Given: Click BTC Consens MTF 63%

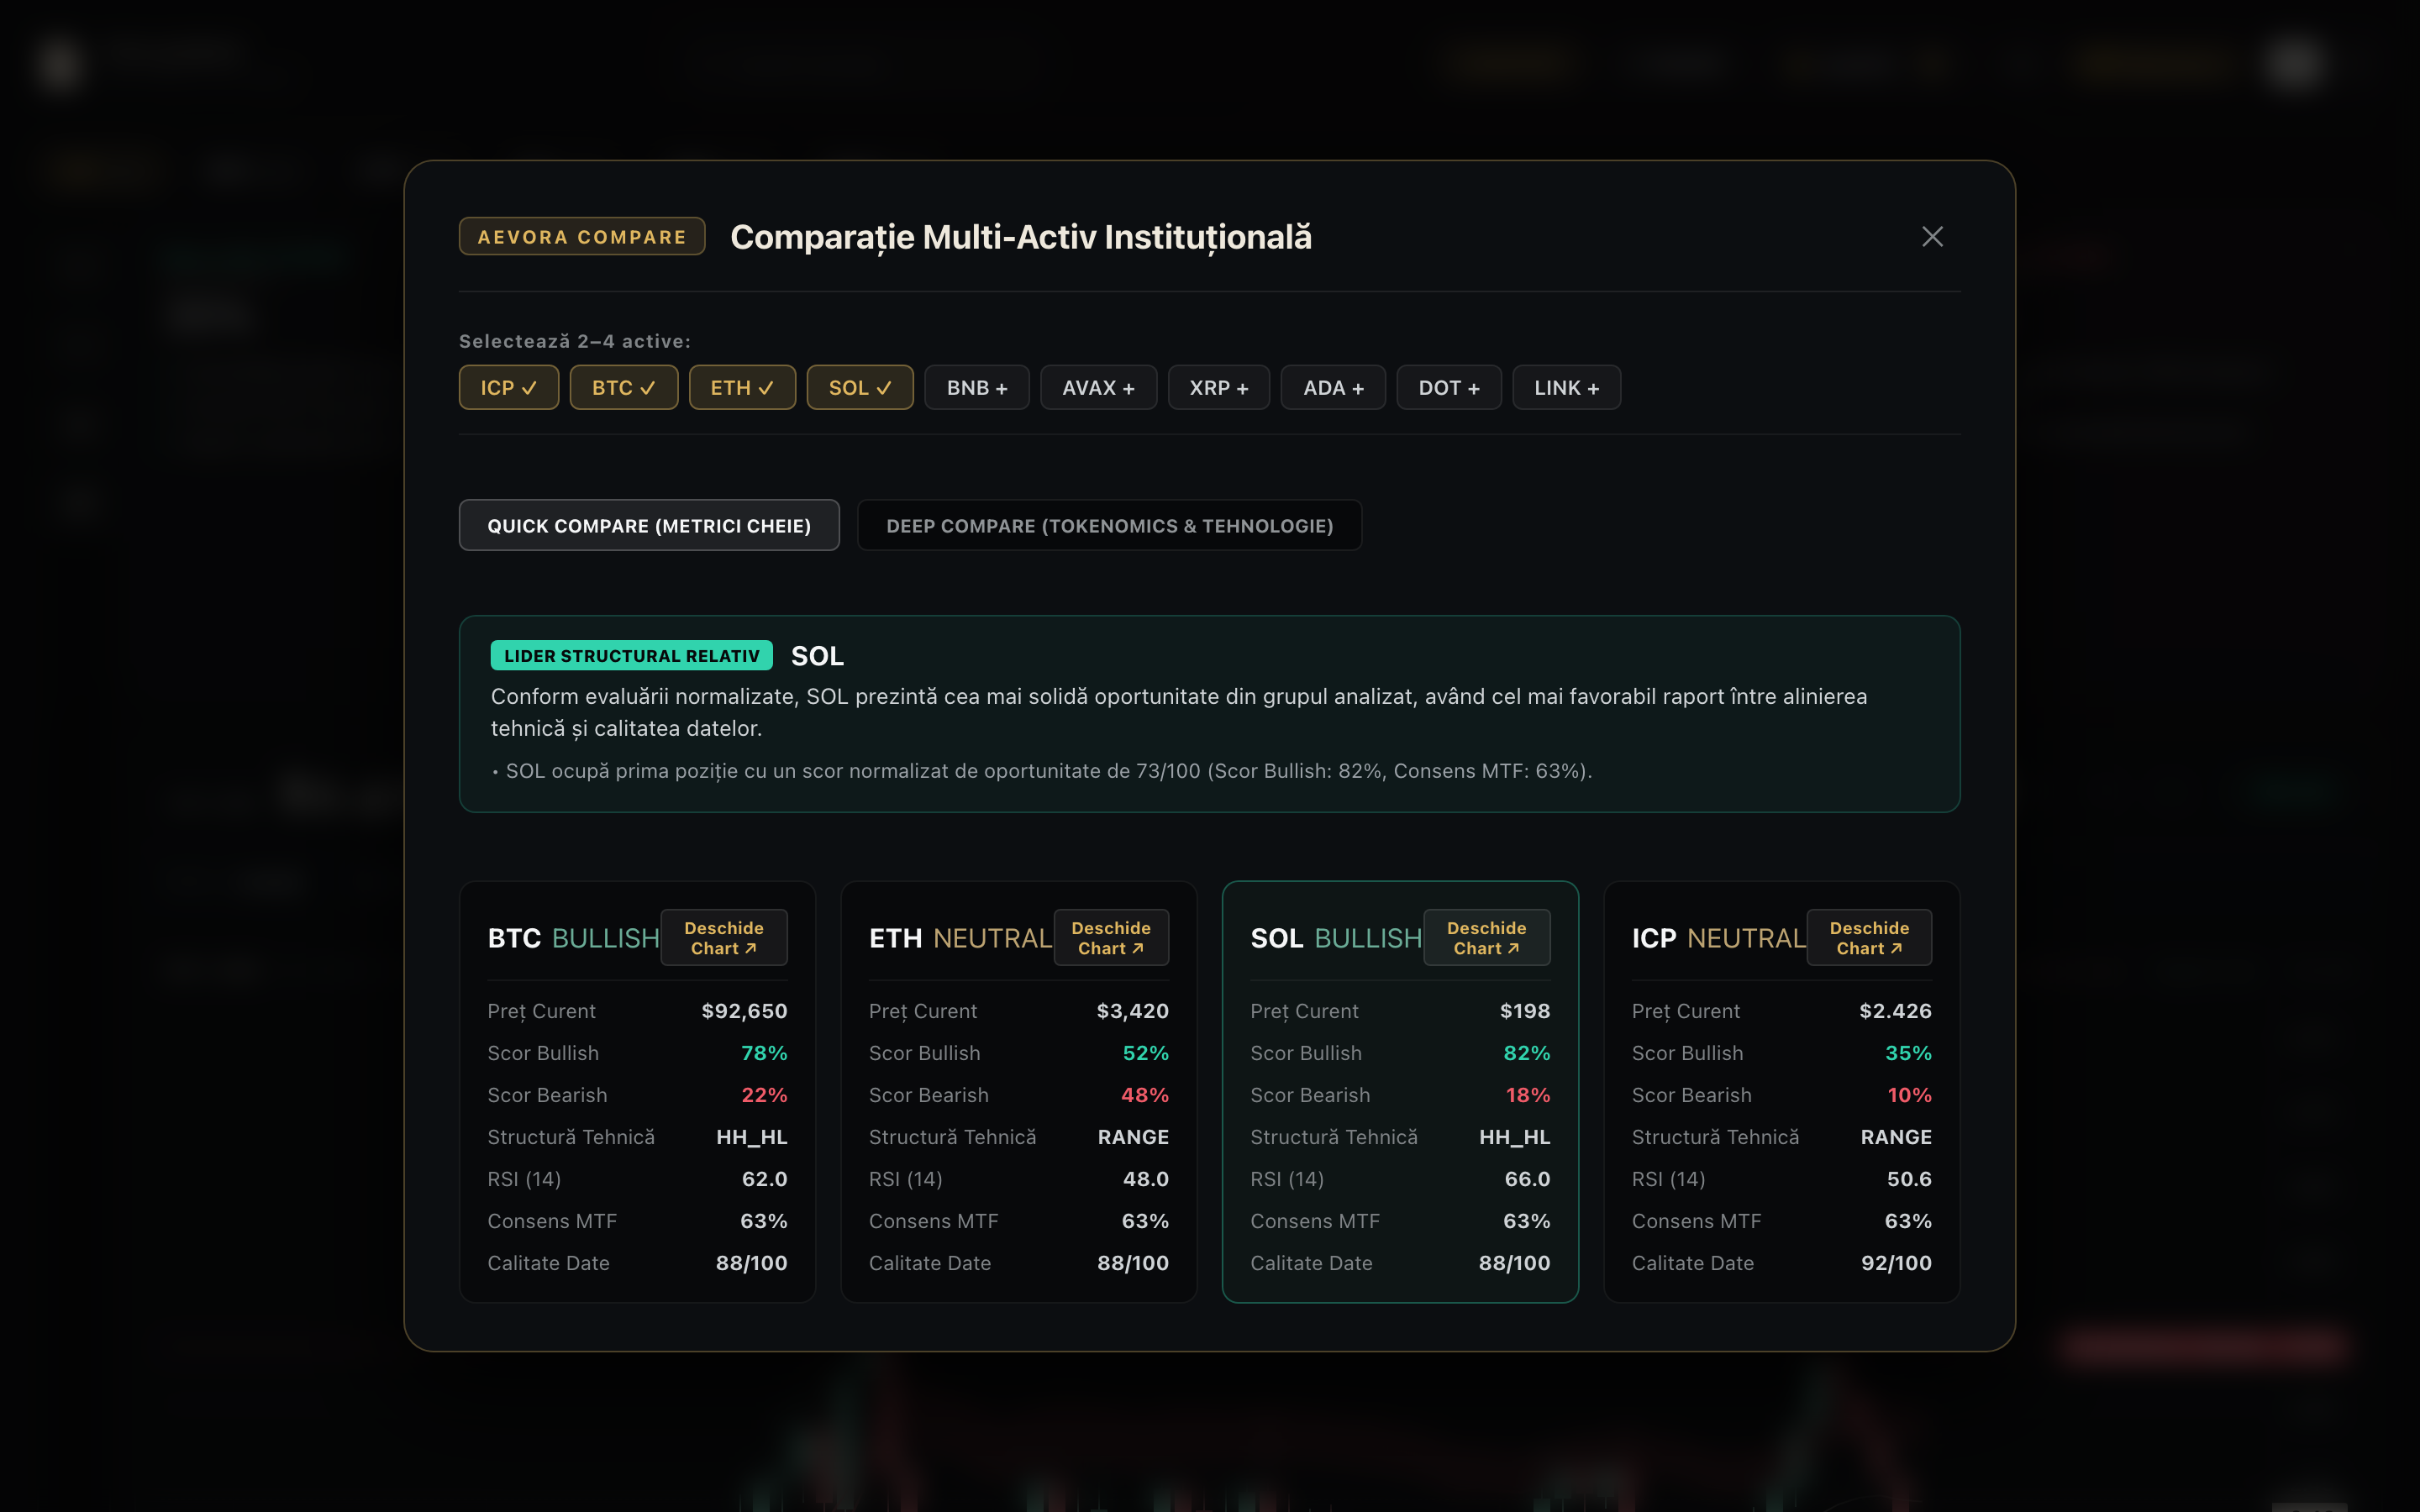Looking at the screenshot, I should 764,1221.
